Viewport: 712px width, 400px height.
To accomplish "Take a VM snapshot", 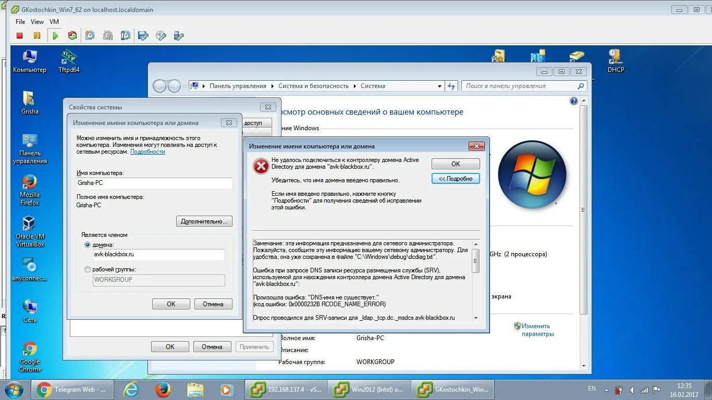I will pos(90,36).
